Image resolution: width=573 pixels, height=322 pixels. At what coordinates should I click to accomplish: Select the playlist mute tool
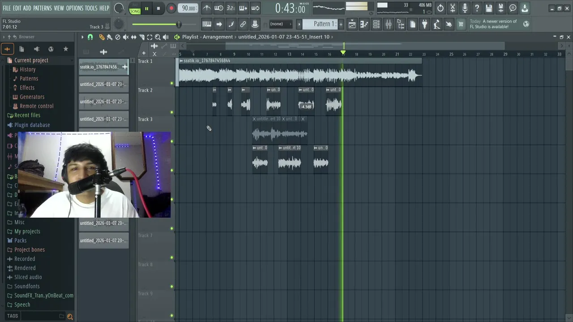click(126, 37)
